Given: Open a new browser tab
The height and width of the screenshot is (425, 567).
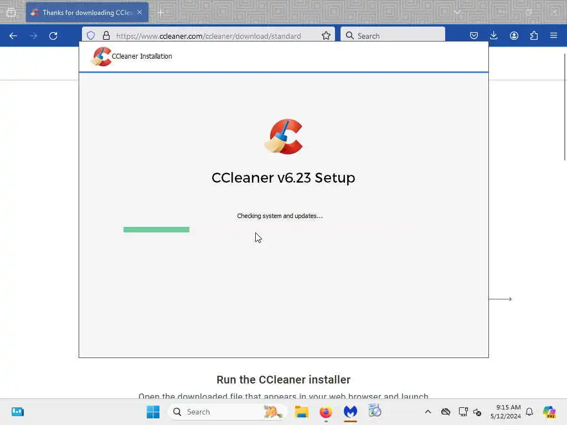Looking at the screenshot, I should click(161, 13).
